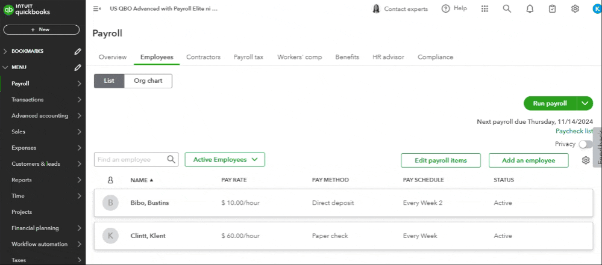Open the notifications bell
Viewport: 602px width, 265px height.
click(x=530, y=9)
